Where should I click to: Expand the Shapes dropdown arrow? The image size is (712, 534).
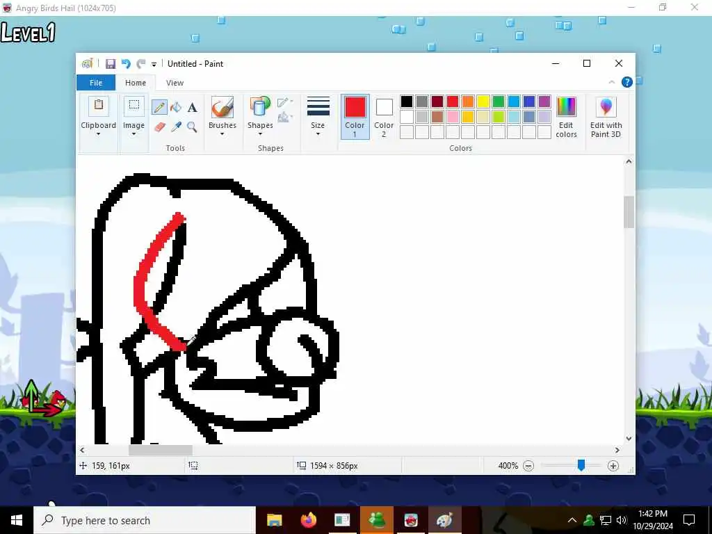260,134
